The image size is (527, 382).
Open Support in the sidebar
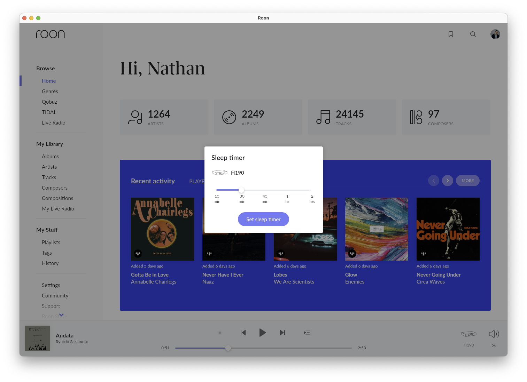[x=51, y=306]
